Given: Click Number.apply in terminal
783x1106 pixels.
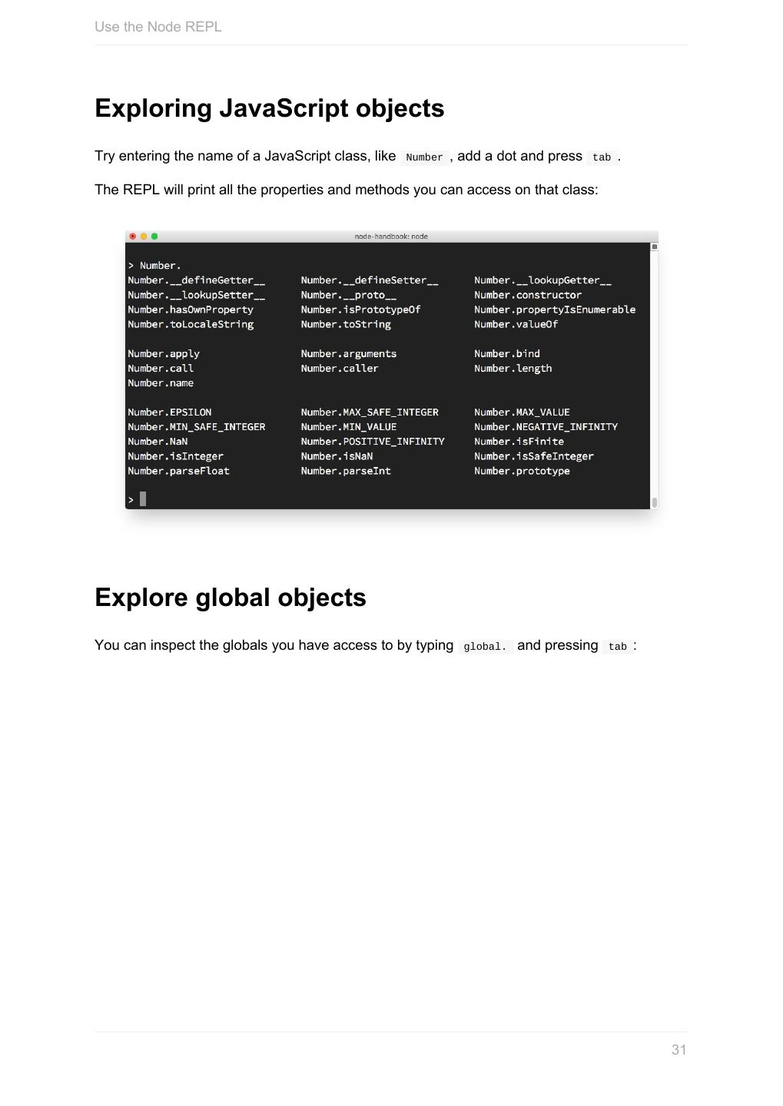Looking at the screenshot, I should tap(164, 354).
